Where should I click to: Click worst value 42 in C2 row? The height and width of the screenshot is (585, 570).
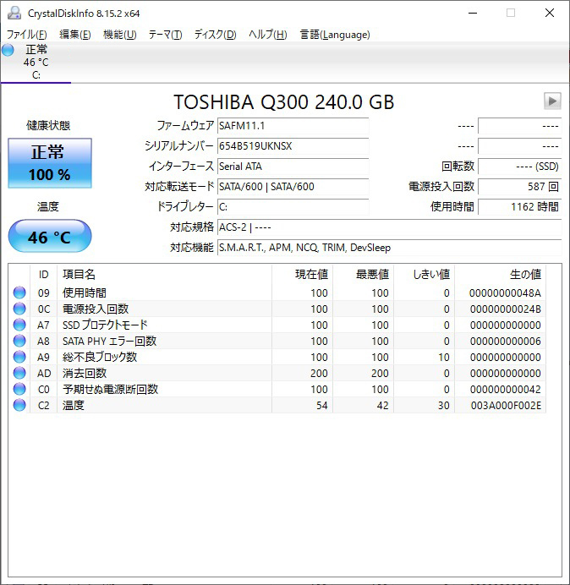click(x=382, y=406)
